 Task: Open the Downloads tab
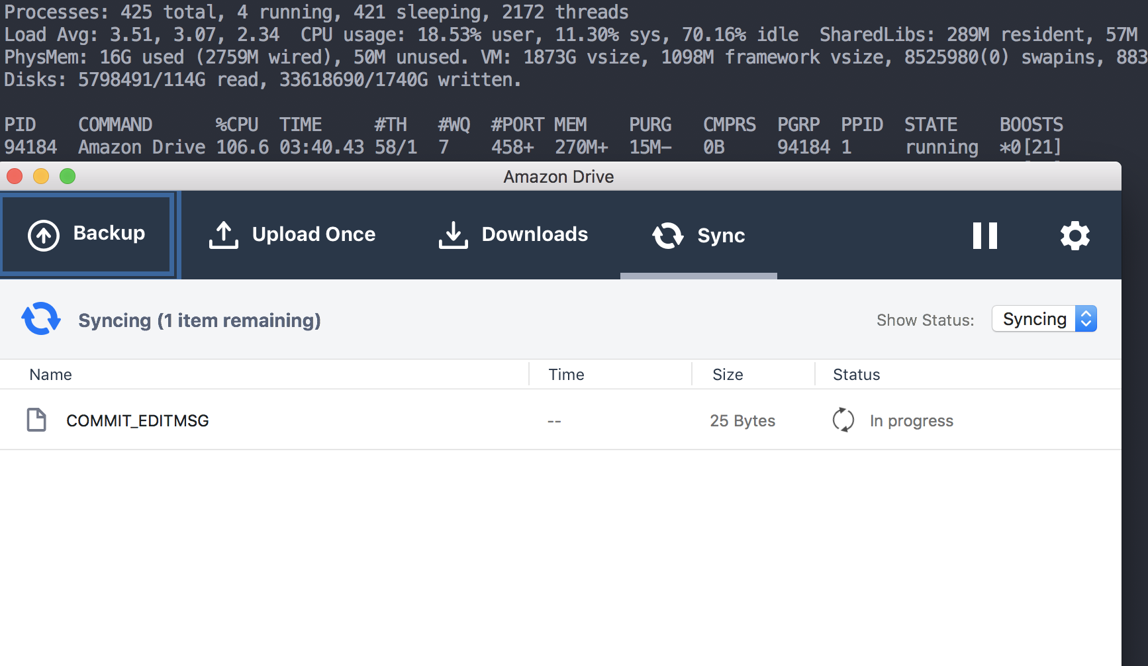[512, 234]
